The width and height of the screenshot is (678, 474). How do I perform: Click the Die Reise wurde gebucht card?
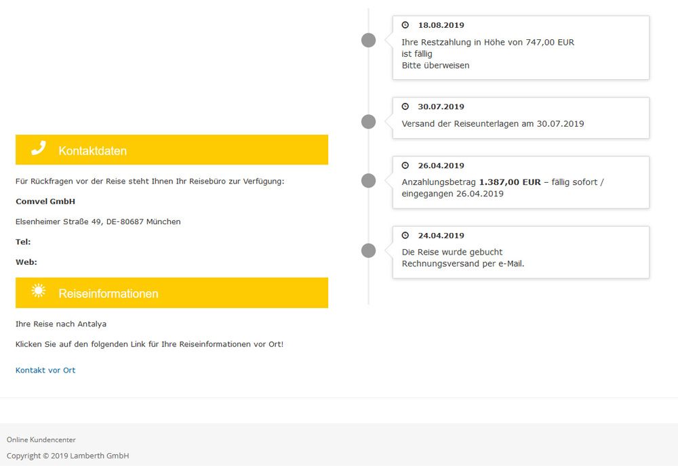pos(521,253)
